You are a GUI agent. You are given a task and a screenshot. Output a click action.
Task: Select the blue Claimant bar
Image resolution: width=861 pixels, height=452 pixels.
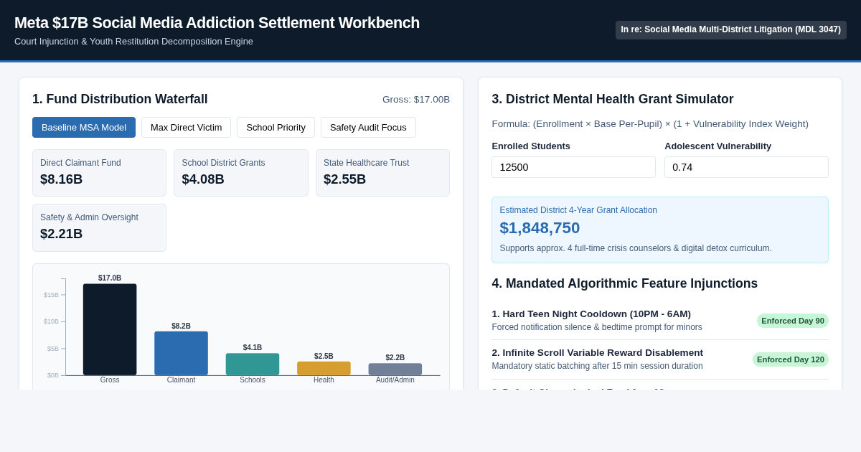point(181,353)
